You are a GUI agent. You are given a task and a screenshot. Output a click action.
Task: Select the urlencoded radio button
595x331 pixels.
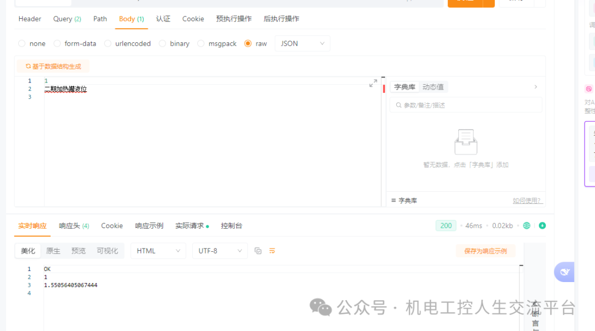tap(108, 43)
